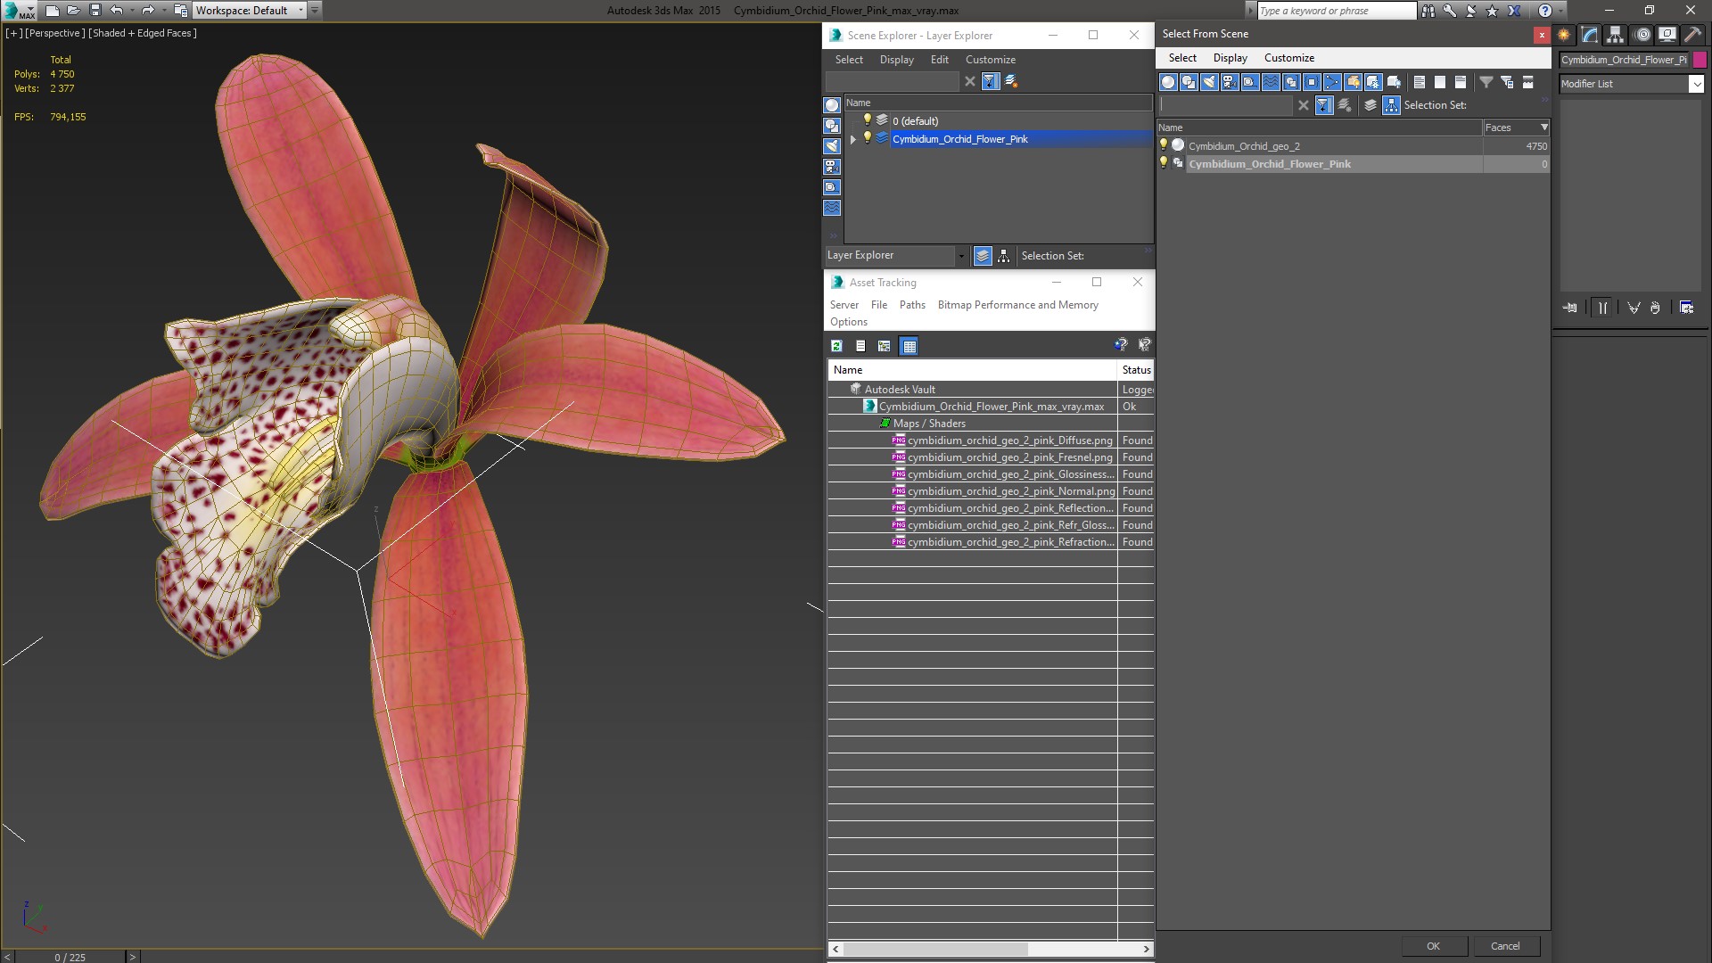This screenshot has height=963, width=1712.
Task: Click Invert Selection icon in Select From Scene
Action: (x=1461, y=82)
